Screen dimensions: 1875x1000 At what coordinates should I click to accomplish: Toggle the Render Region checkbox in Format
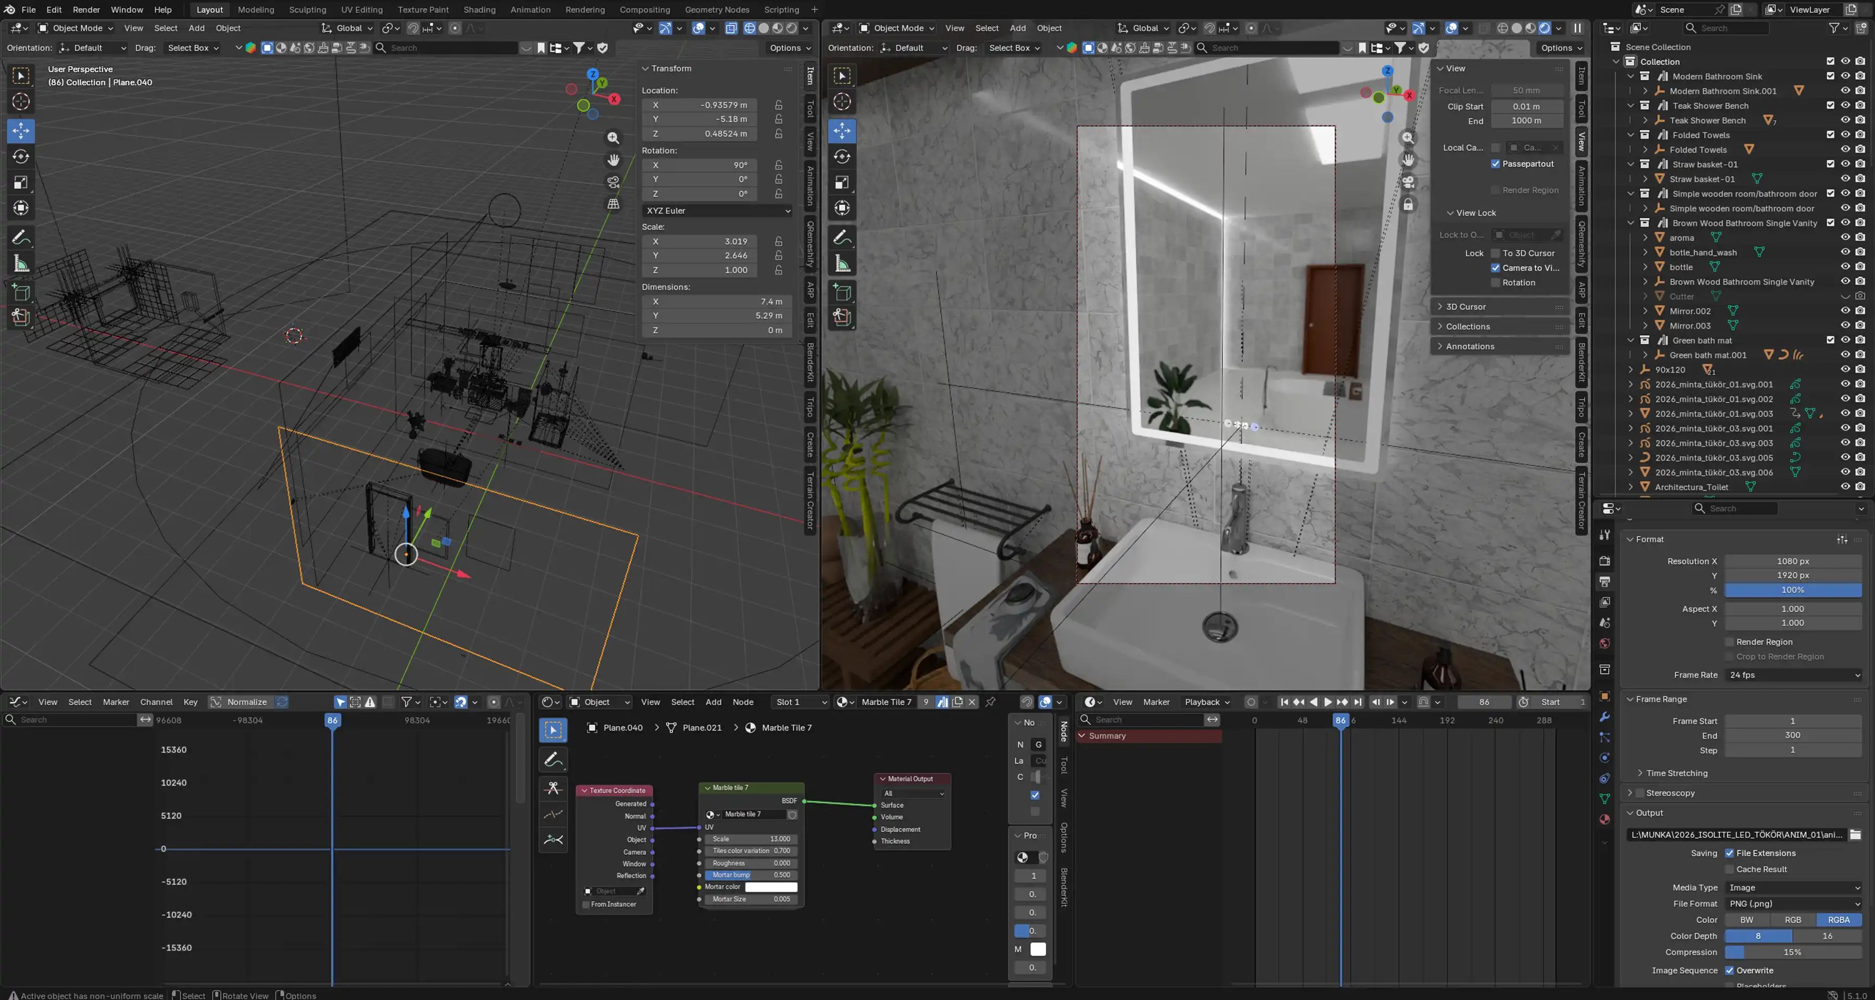coord(1729,642)
